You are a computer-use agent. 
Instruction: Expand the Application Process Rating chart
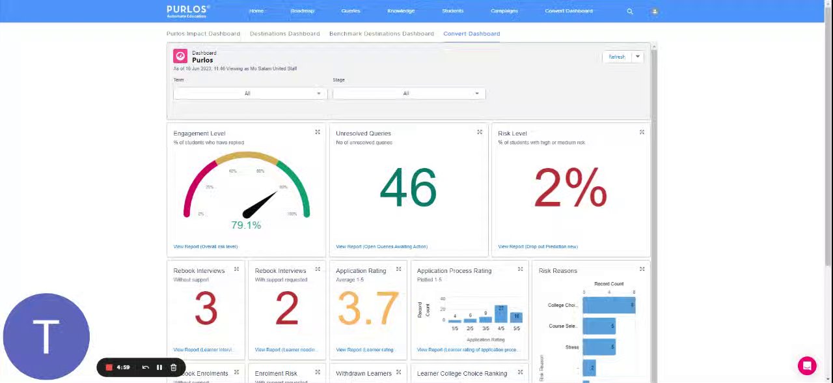click(520, 269)
